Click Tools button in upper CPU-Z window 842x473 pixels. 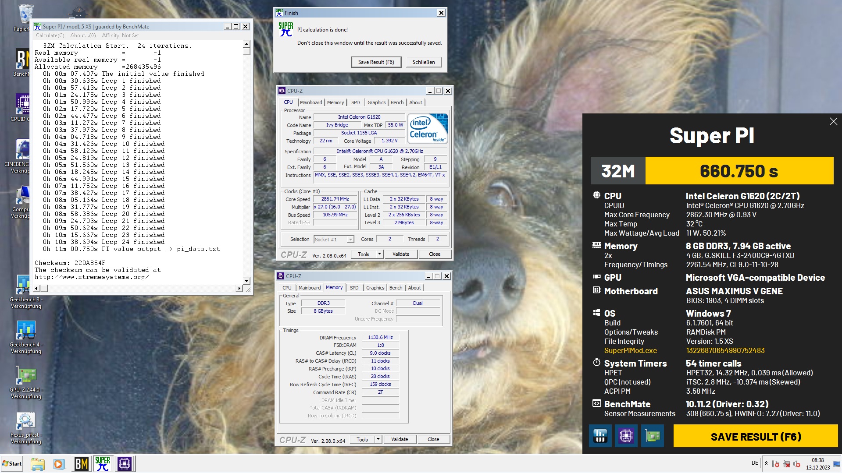[363, 254]
